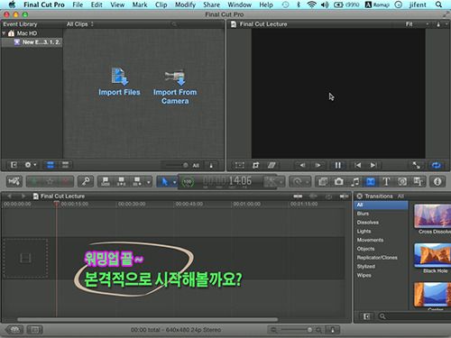
Task: Open the viewer Fit zoom dropdown
Action: coord(417,24)
